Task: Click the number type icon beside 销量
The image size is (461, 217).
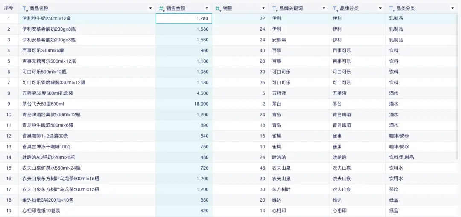Action: click(218, 9)
